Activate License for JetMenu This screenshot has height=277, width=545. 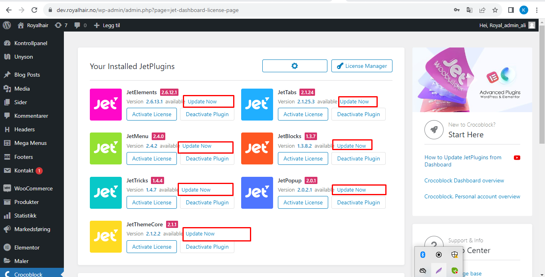point(152,158)
